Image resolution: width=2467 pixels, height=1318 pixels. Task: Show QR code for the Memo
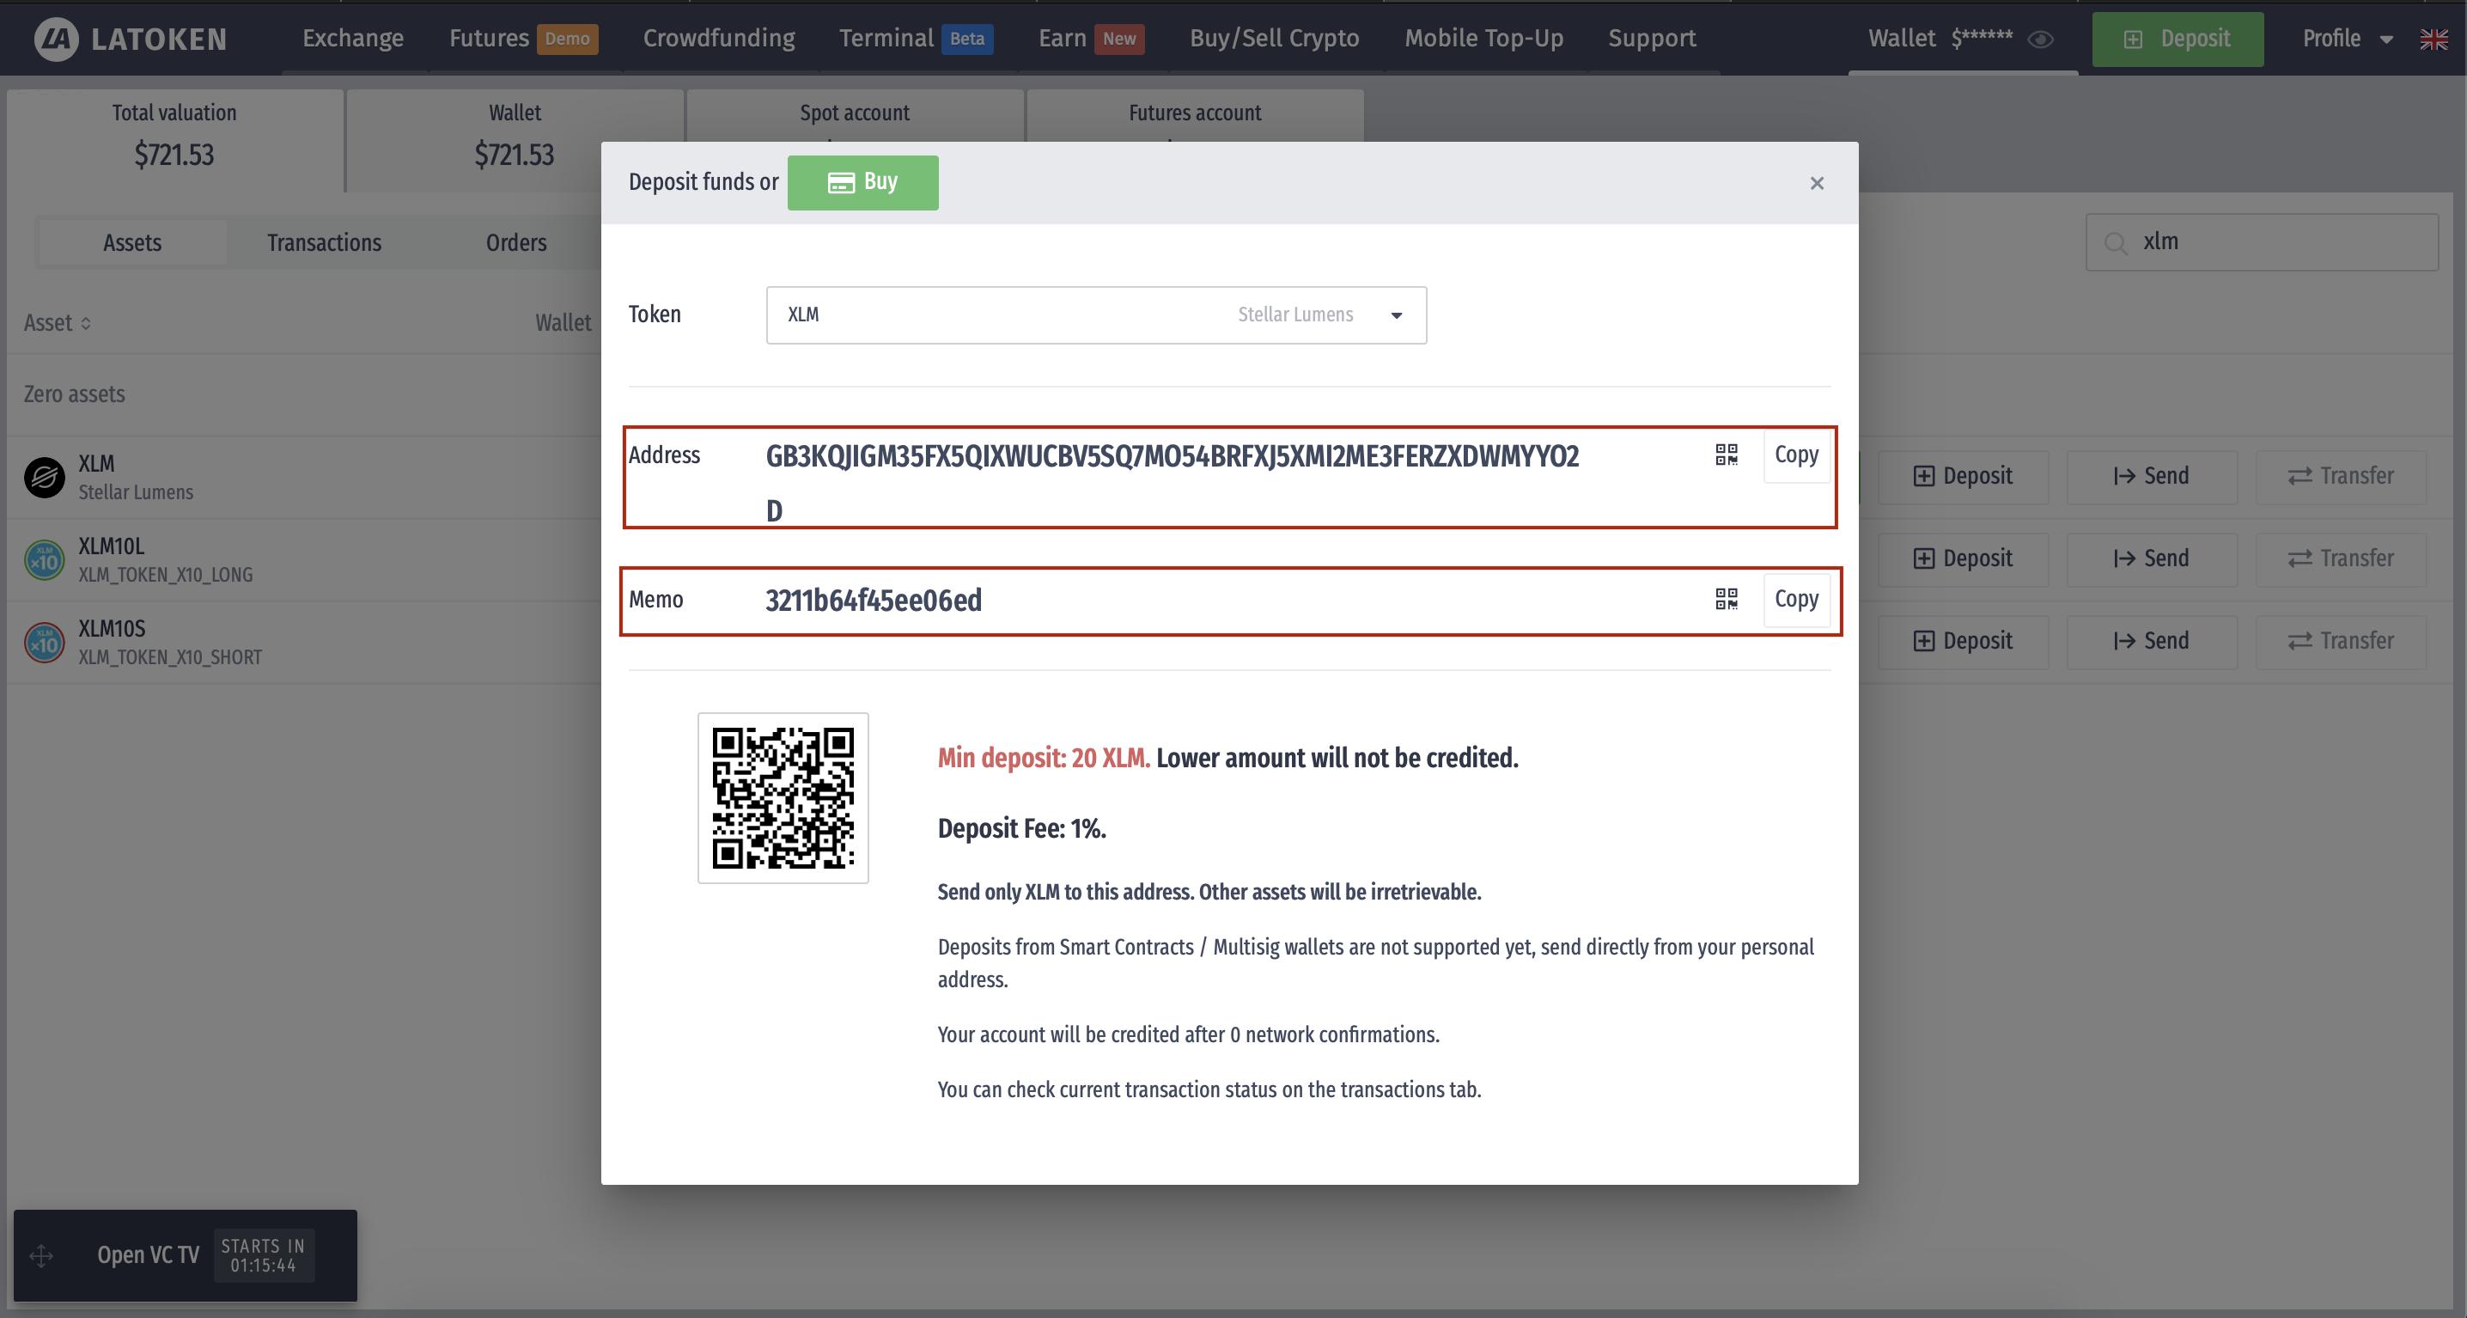point(1727,600)
